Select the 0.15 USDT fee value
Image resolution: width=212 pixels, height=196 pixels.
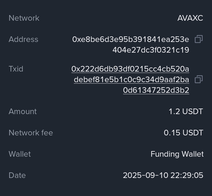point(183,133)
